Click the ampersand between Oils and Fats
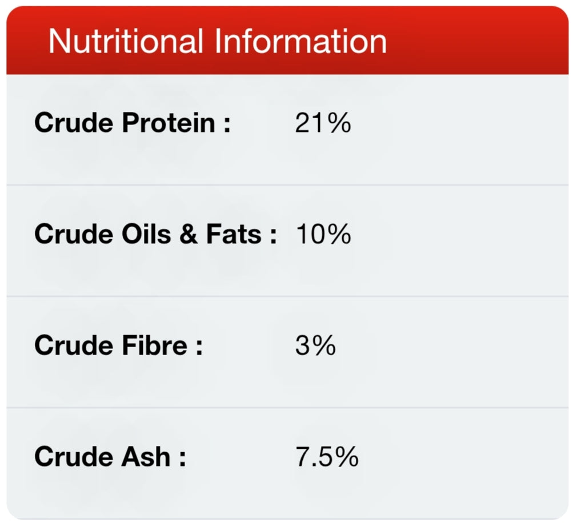The height and width of the screenshot is (523, 577). 189,234
